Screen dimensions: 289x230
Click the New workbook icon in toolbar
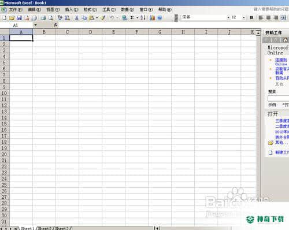(x=4, y=18)
